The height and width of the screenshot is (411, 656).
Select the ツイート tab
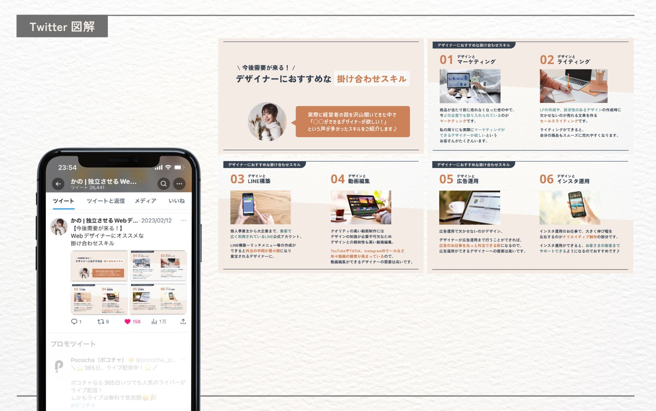[x=63, y=201]
